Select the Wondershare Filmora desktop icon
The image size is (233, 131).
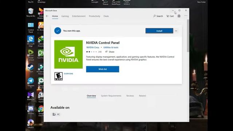pyautogui.click(x=40, y=69)
